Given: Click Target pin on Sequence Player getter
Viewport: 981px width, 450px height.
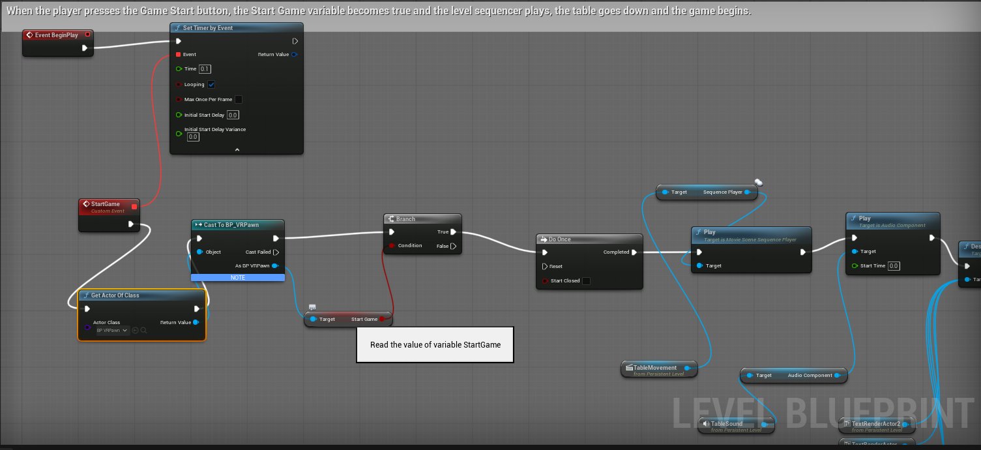Looking at the screenshot, I should [665, 192].
